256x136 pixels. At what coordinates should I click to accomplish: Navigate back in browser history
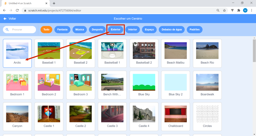[4, 10]
